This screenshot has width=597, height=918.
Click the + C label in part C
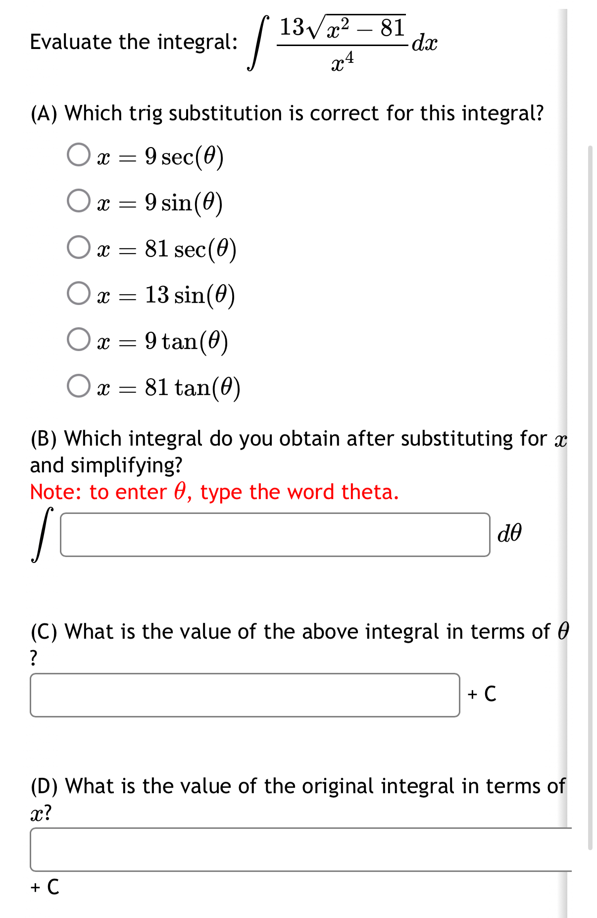click(x=483, y=694)
